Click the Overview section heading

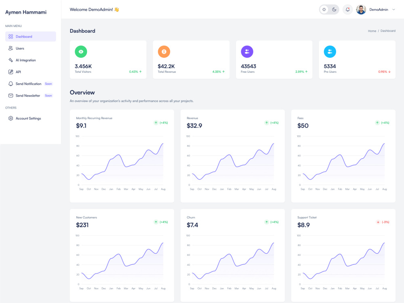82,93
